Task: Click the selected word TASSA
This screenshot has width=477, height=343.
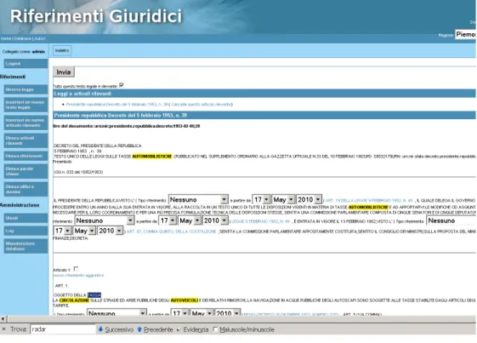Action: [x=94, y=294]
